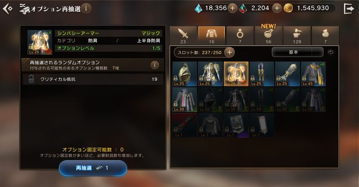Go back using the top-left arrow
Viewport: 359px width, 187px height.
[x=8, y=9]
